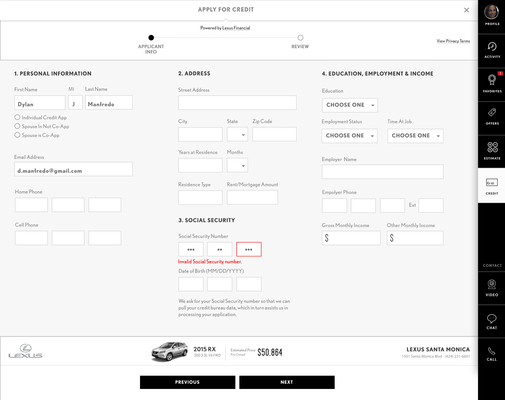Expand the Education dropdown
Image resolution: width=505 pixels, height=400 pixels.
tap(350, 105)
